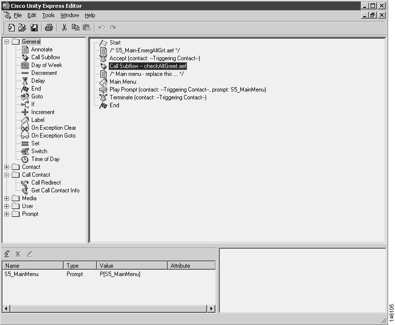The width and height of the screenshot is (395, 325).
Task: Select the 'Main menu - replace this' comment
Action: pos(147,74)
